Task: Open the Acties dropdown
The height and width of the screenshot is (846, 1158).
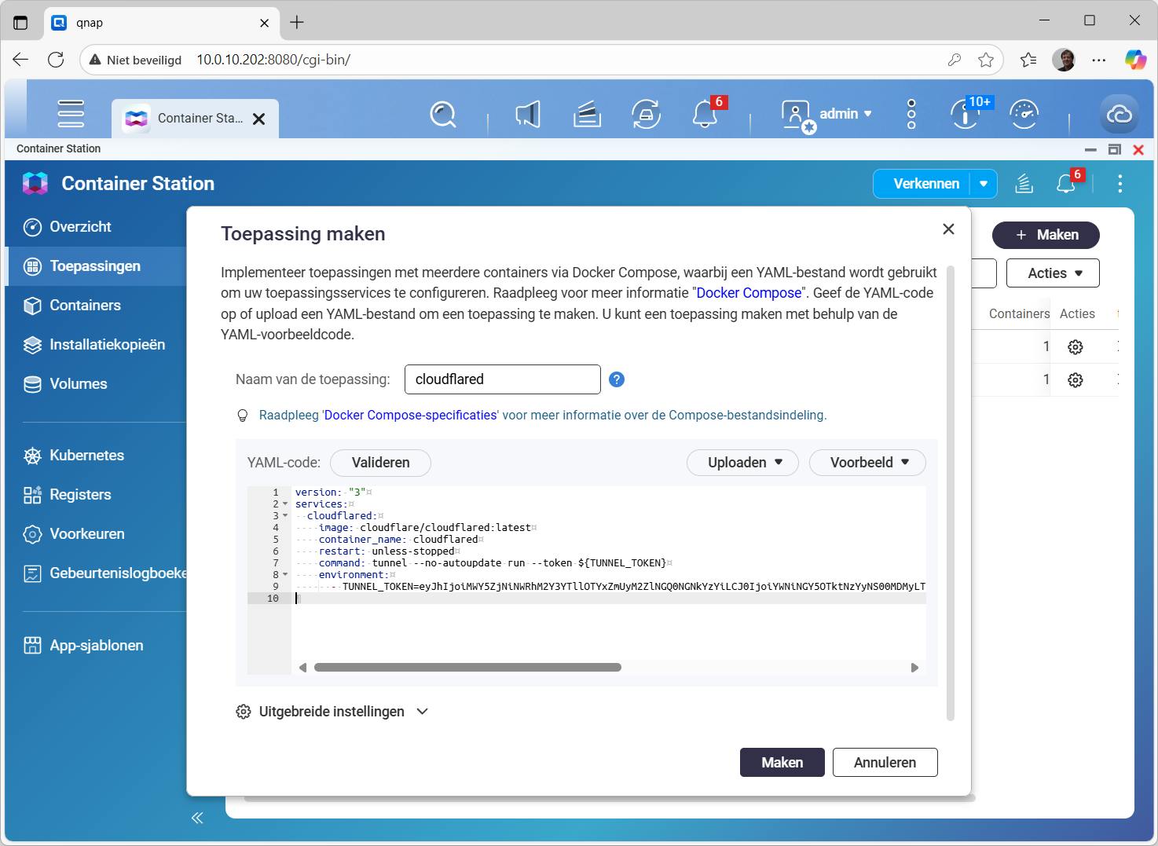Action: point(1053,273)
